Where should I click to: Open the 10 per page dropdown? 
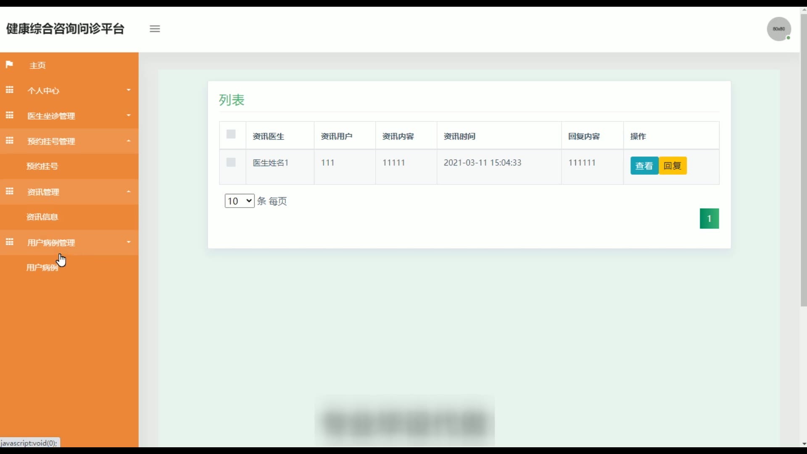point(239,201)
